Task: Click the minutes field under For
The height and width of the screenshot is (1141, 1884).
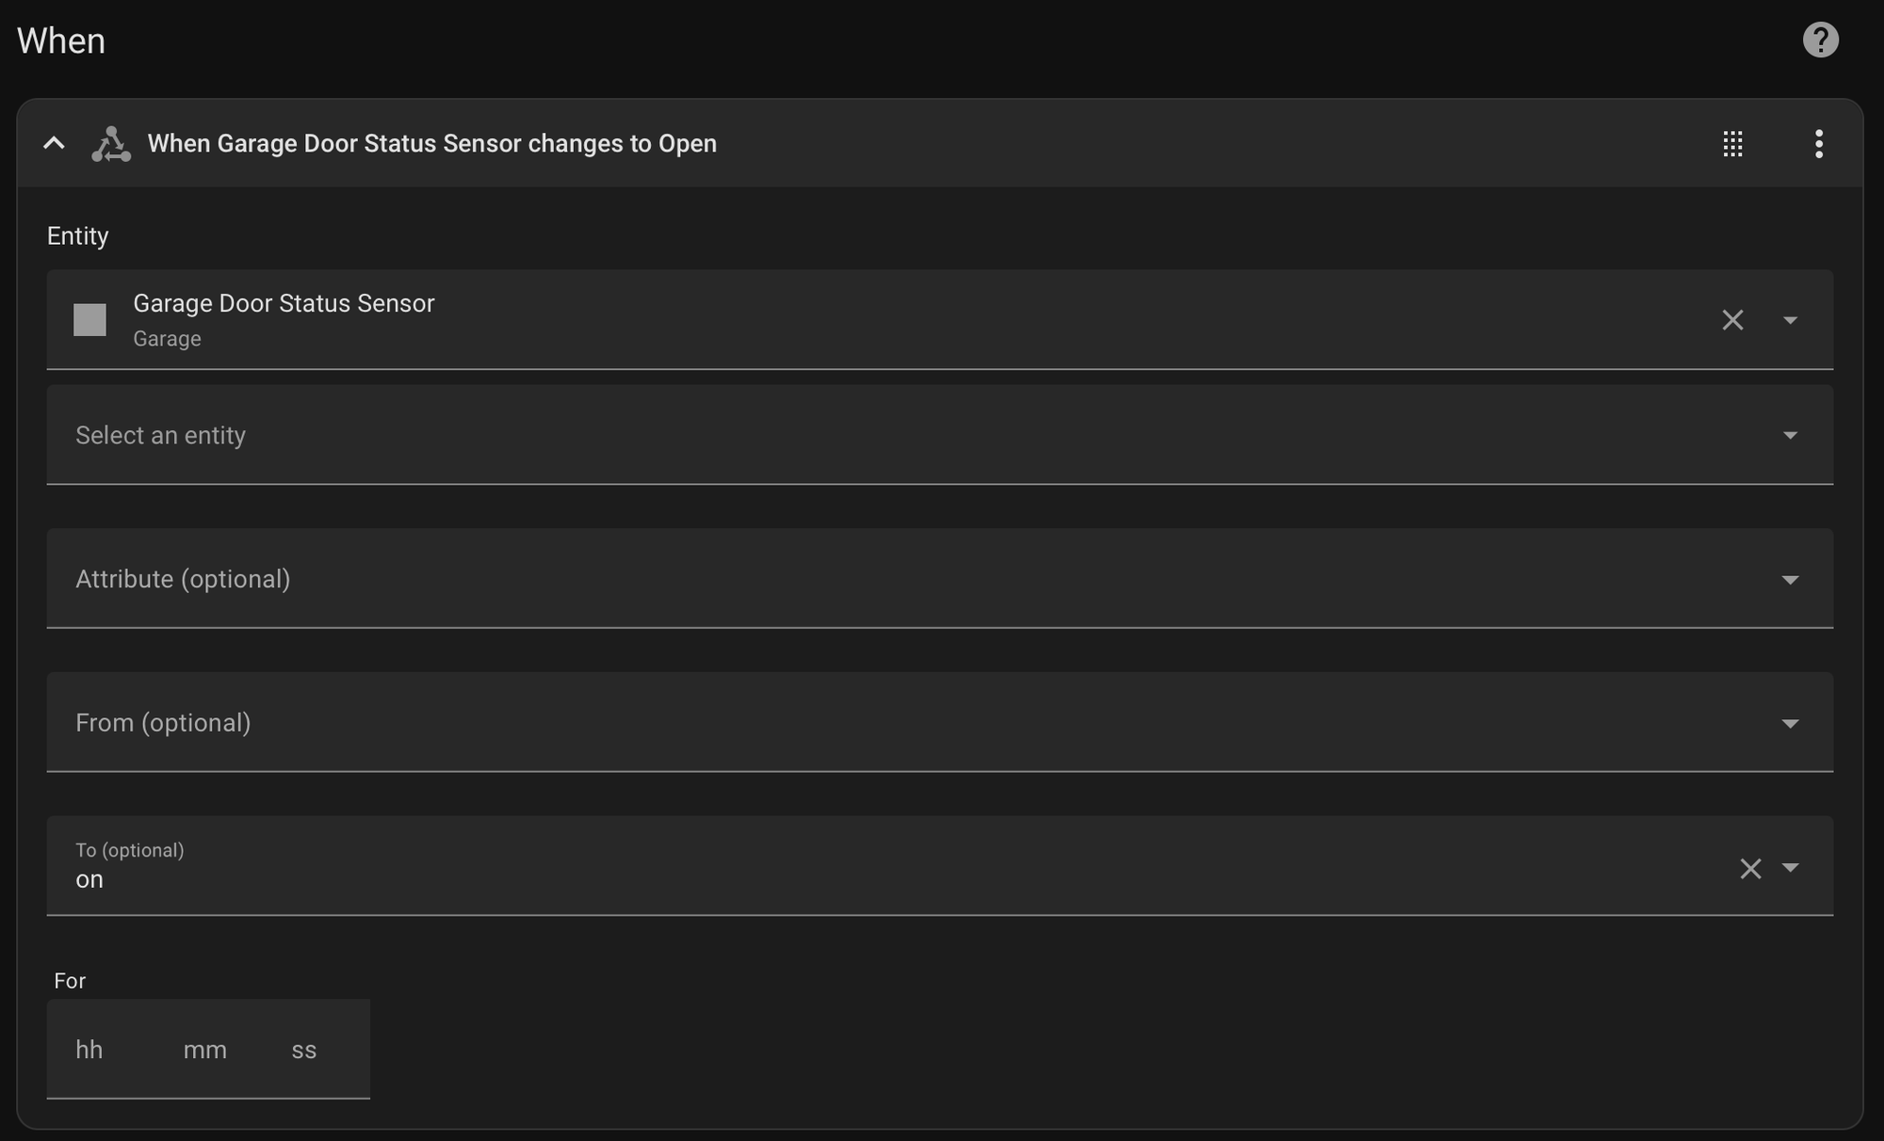Action: click(204, 1050)
